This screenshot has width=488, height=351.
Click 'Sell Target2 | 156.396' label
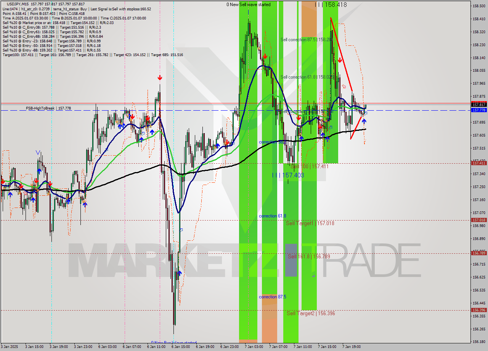311,313
